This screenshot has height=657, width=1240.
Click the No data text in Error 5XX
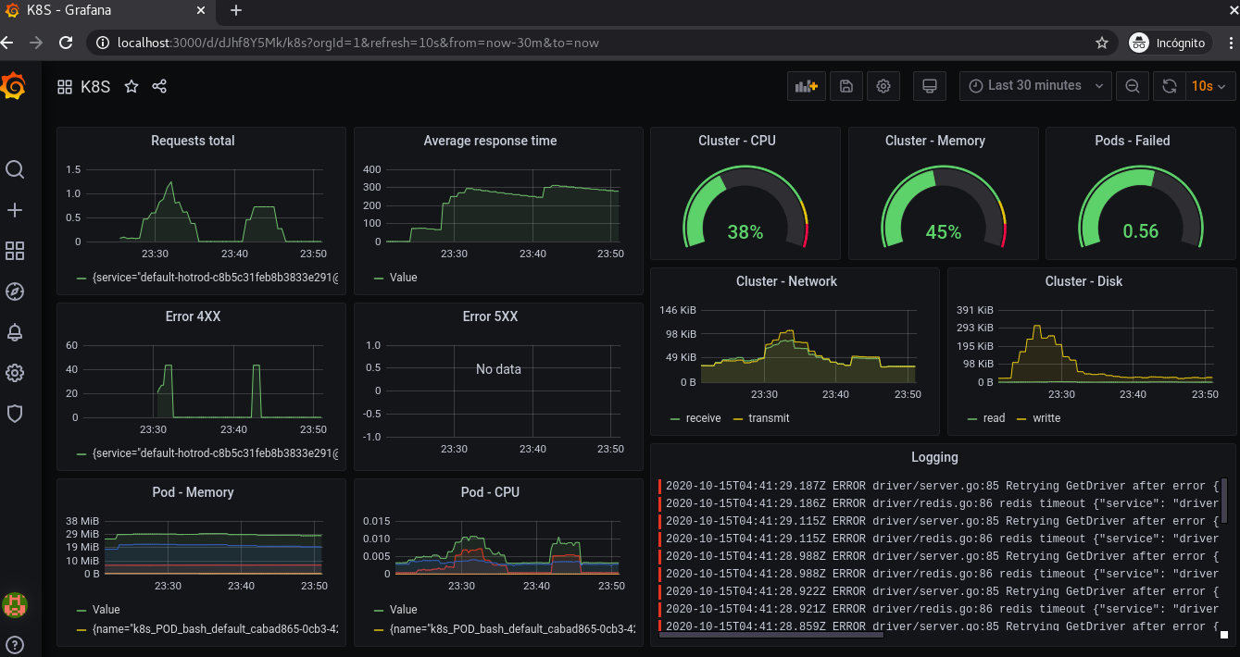click(498, 369)
